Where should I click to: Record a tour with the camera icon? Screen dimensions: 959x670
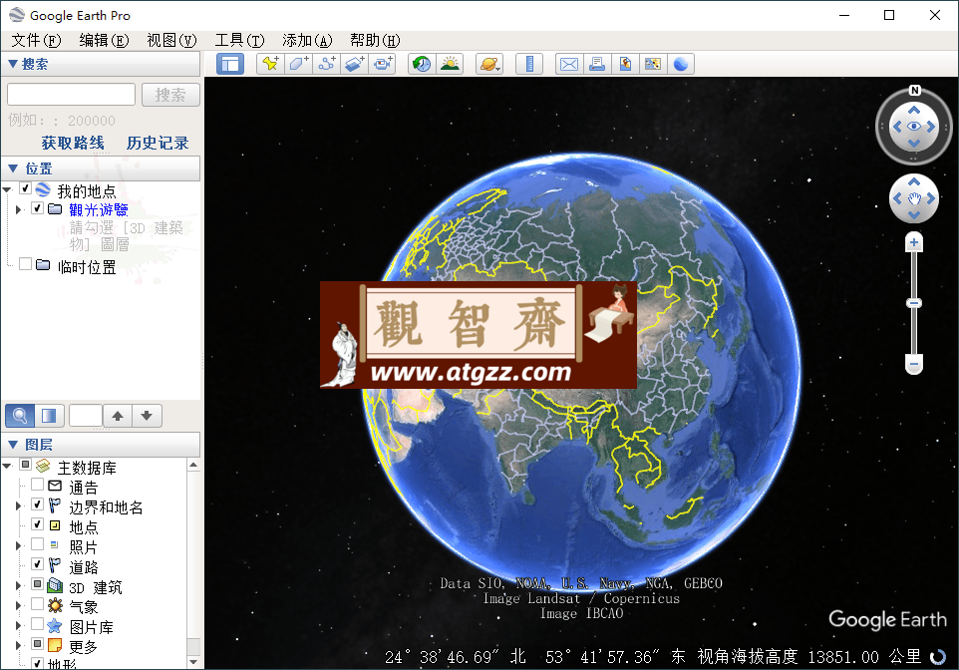click(383, 64)
